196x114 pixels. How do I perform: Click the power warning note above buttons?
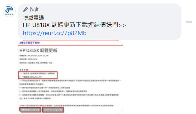67,106
